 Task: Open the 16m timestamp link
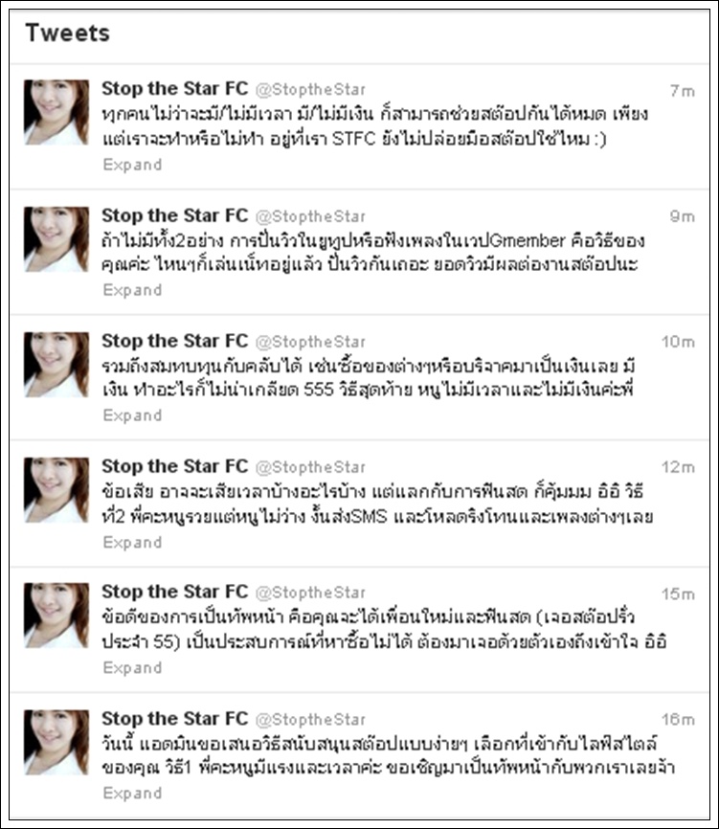(x=678, y=720)
